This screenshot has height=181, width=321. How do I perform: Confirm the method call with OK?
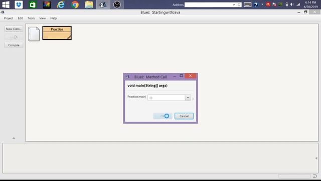163,116
